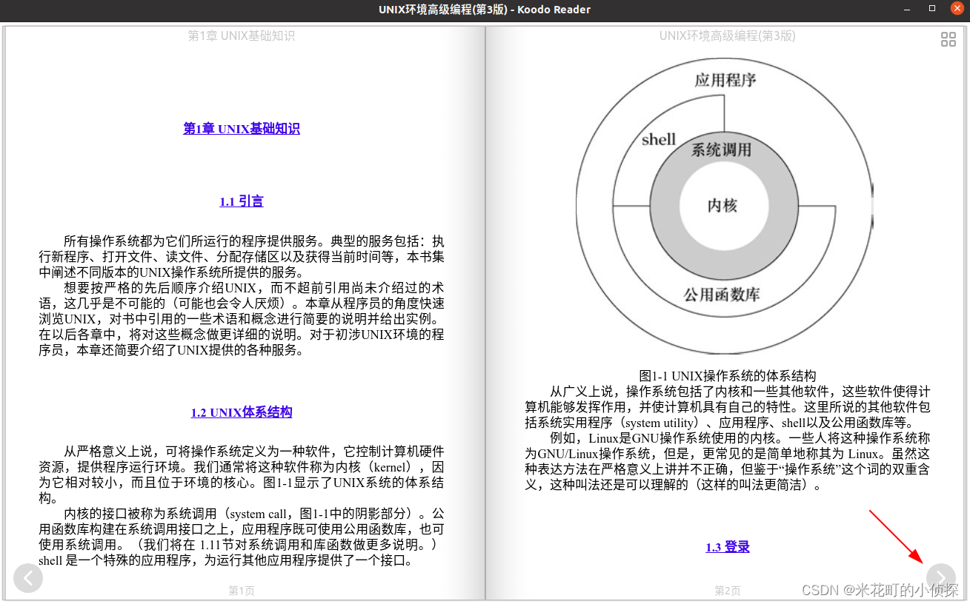Minimize the Koodo Reader window
Viewport: 970px width, 604px height.
click(908, 10)
